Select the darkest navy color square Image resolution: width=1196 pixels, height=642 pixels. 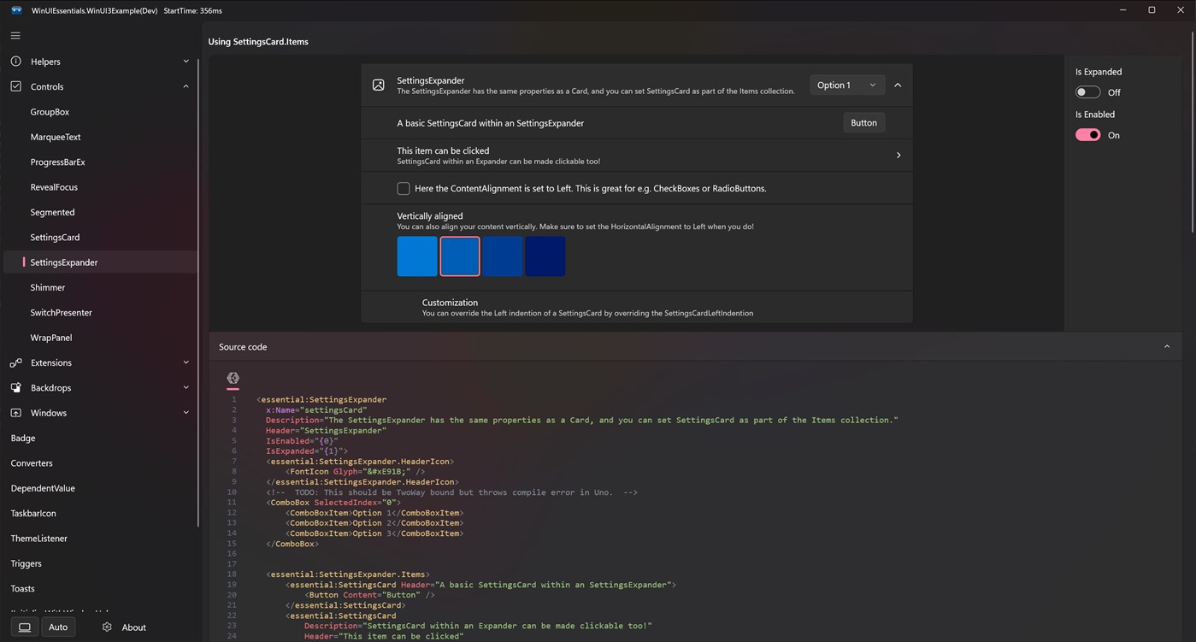[545, 256]
